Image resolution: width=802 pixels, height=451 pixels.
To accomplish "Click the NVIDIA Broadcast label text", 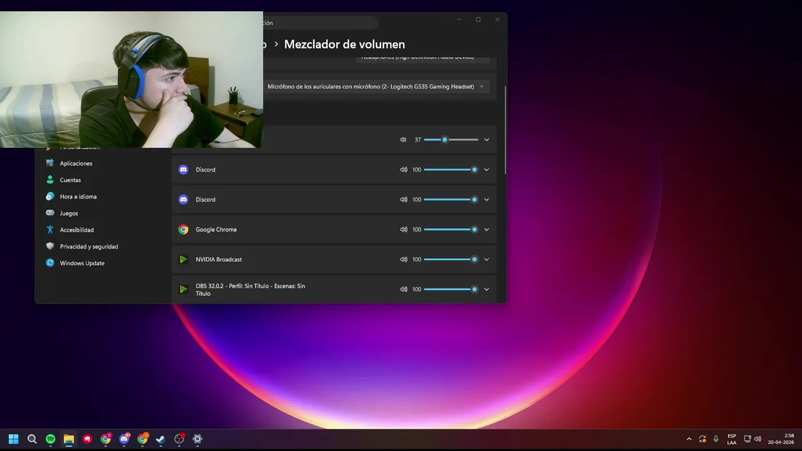I will coord(219,259).
